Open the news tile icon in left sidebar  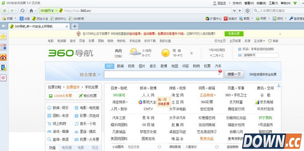[3, 47]
